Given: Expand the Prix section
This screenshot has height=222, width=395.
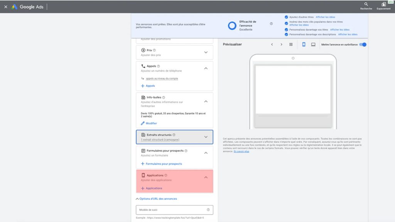Looking at the screenshot, I should coord(206,52).
